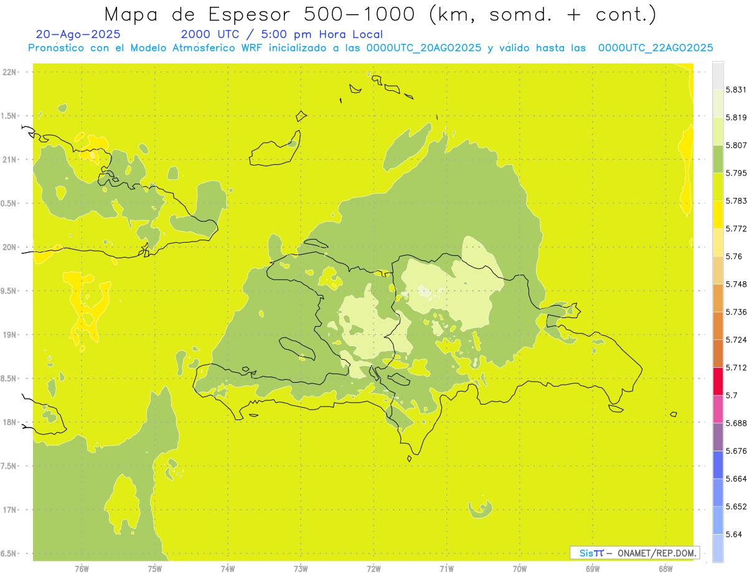Click "2000 UTC / 5:00 pm Hora Local"

point(282,34)
